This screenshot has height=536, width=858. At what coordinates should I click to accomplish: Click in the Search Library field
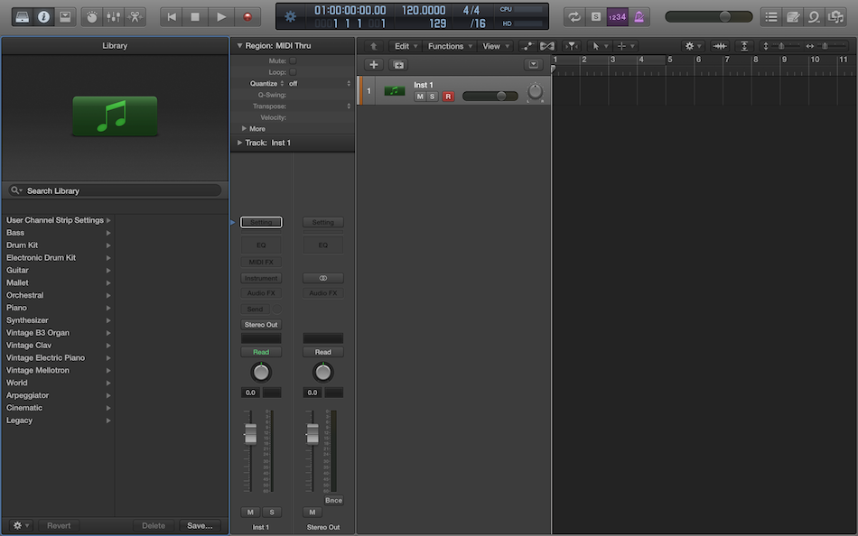pyautogui.click(x=115, y=190)
